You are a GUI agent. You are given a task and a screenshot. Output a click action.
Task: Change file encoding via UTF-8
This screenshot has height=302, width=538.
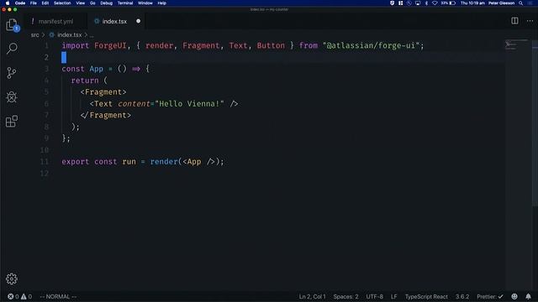click(x=374, y=296)
